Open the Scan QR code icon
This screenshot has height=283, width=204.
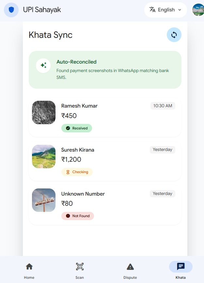[80, 267]
